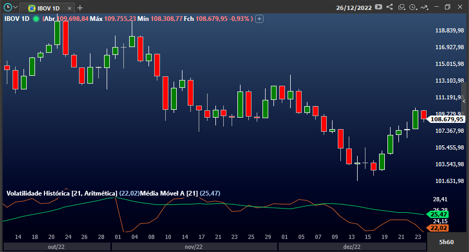Add a new tab with plus button
Screen dimensions: 469x252
(80, 8)
